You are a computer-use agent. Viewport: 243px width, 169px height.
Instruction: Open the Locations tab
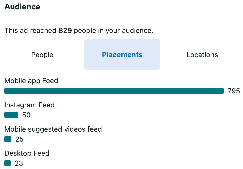[202, 55]
